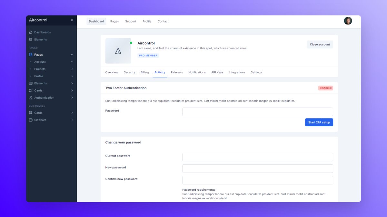
Task: Click the Start 2FA setup button
Action: click(319, 122)
